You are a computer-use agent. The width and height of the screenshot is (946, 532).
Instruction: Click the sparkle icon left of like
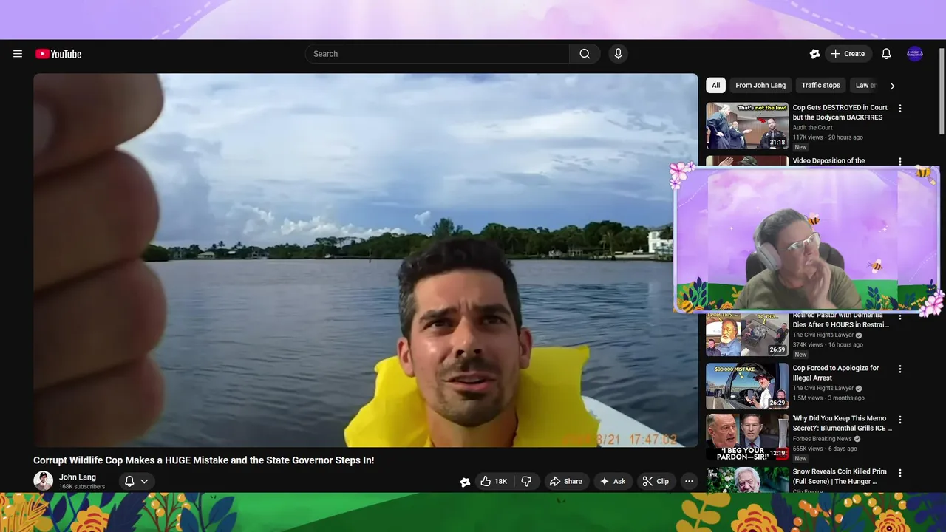tap(465, 482)
